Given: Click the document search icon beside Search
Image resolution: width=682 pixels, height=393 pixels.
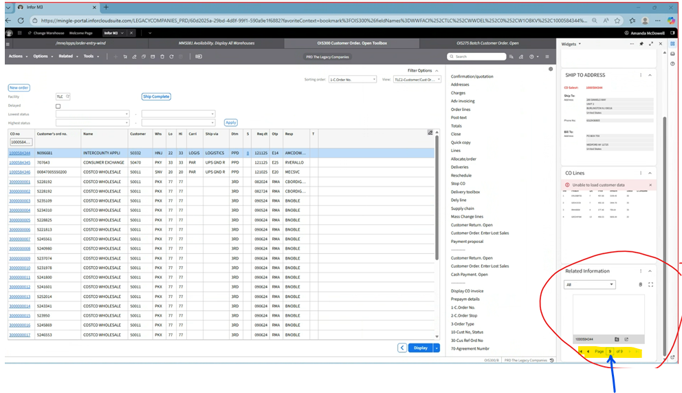Looking at the screenshot, I should (x=511, y=56).
